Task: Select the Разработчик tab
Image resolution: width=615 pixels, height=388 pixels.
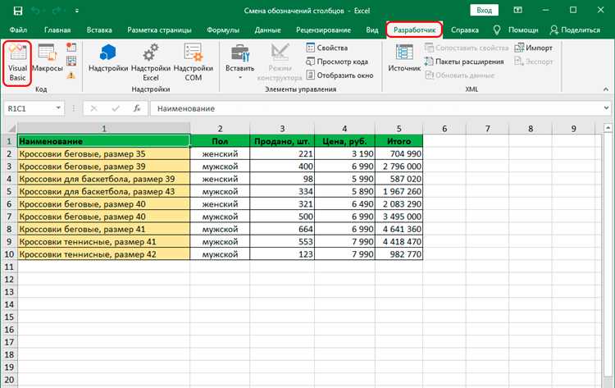Action: (414, 30)
